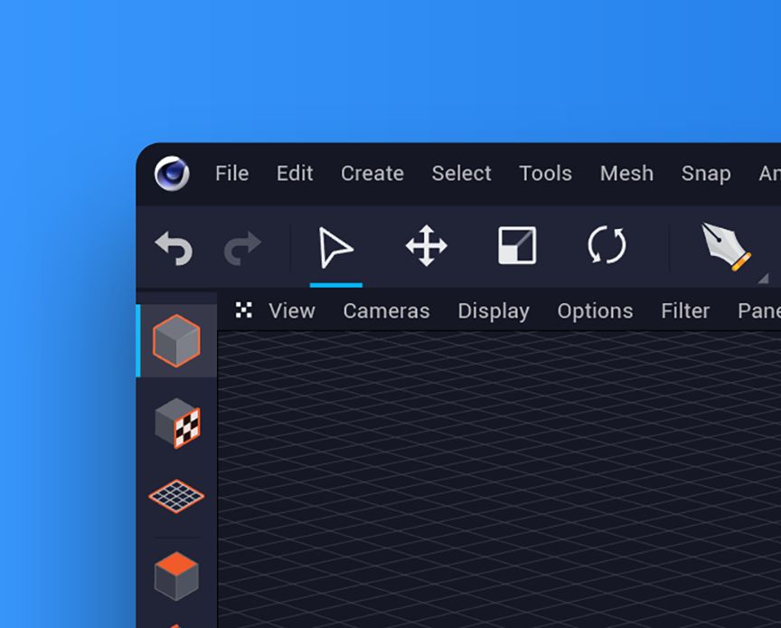
Task: Select the Rotate tool
Action: (x=607, y=244)
